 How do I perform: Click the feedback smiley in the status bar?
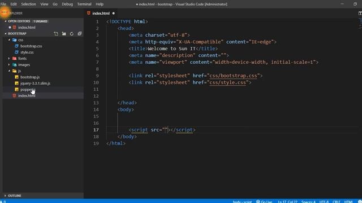(x=360, y=201)
